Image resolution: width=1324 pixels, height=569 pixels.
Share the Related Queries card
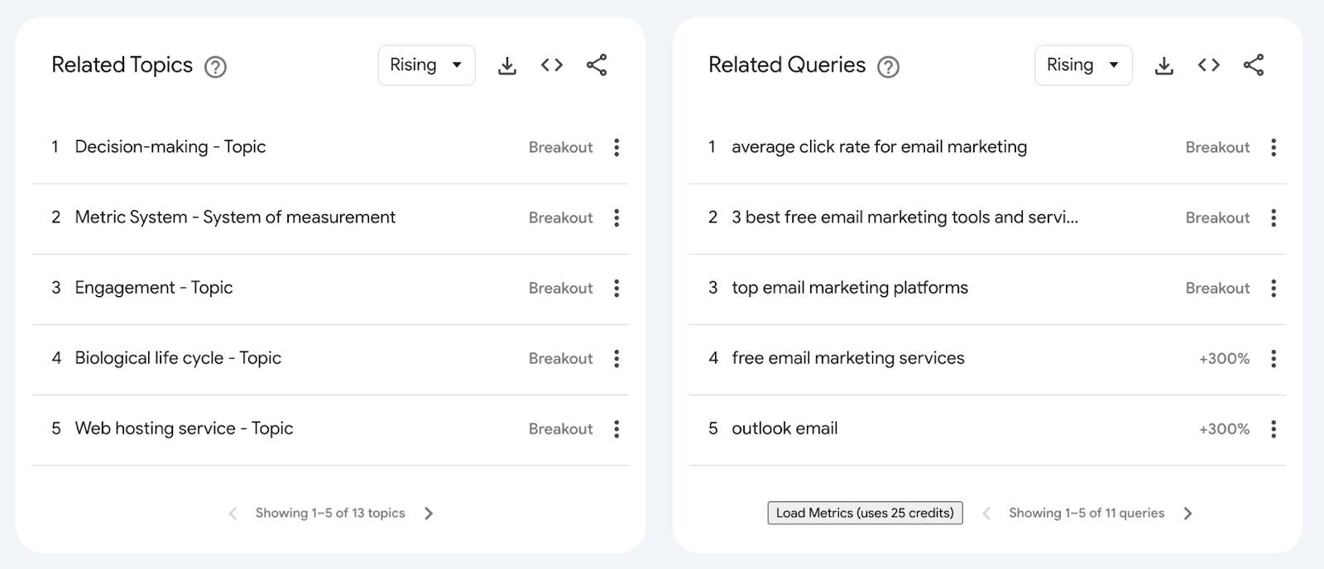coord(1254,65)
